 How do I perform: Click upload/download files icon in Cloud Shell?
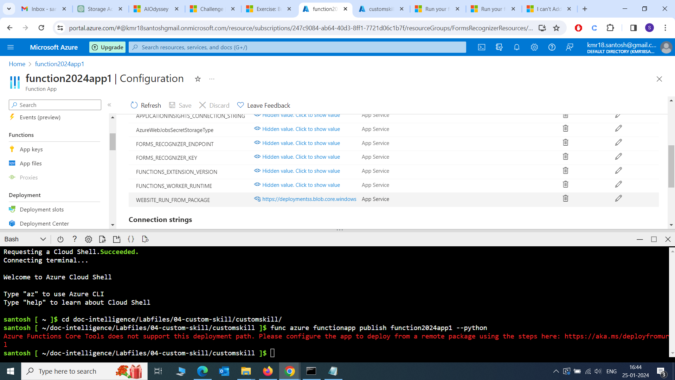point(102,239)
